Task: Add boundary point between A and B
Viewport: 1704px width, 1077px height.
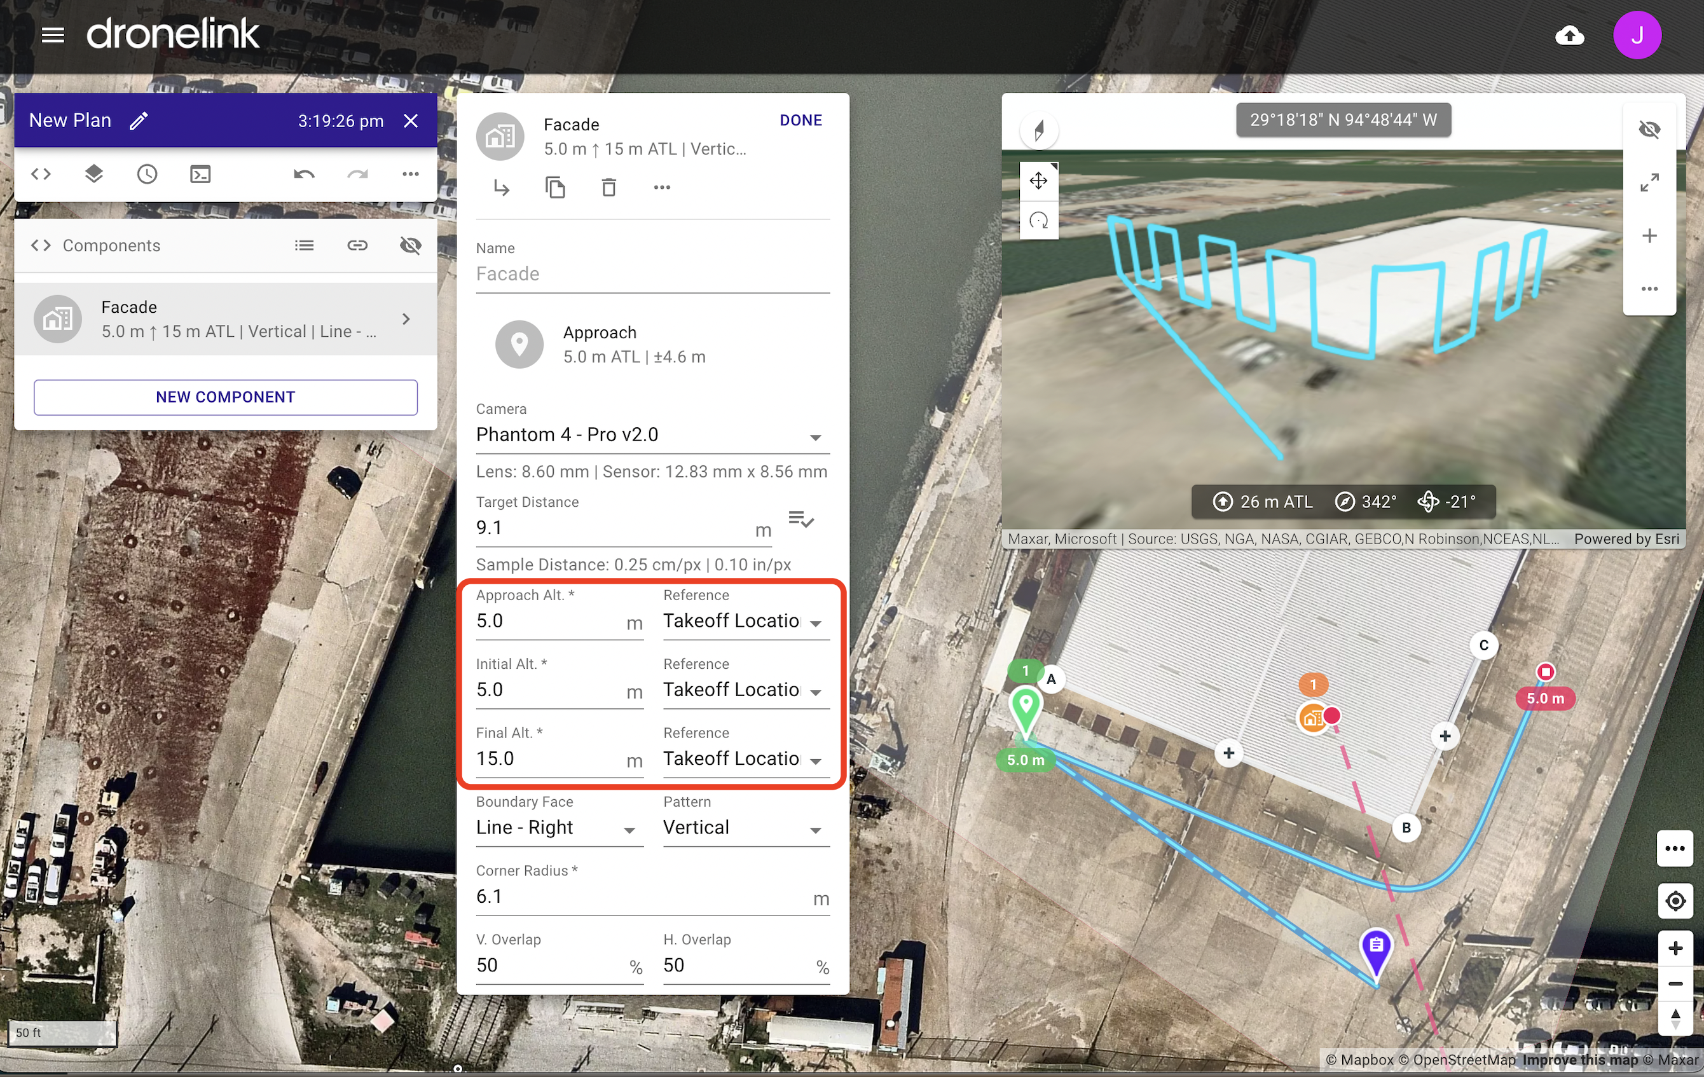Action: pos(1228,753)
